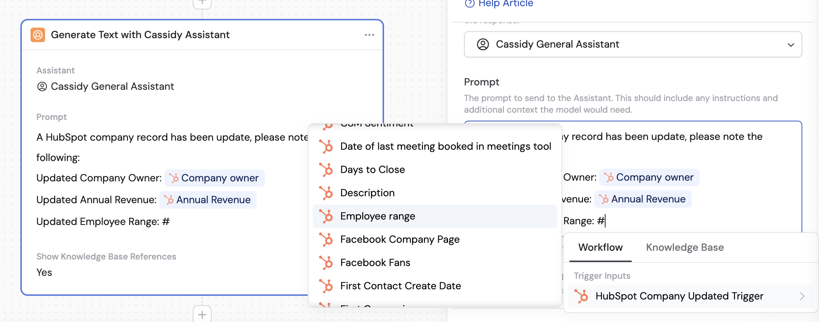Image resolution: width=819 pixels, height=322 pixels.
Task: Click the help question-mark icon
Action: click(470, 4)
